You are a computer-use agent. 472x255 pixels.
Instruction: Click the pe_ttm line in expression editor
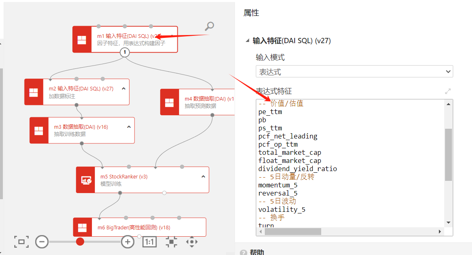coord(270,112)
